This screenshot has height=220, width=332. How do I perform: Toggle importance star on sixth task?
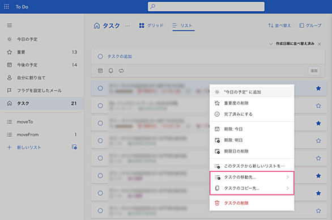[x=318, y=176]
